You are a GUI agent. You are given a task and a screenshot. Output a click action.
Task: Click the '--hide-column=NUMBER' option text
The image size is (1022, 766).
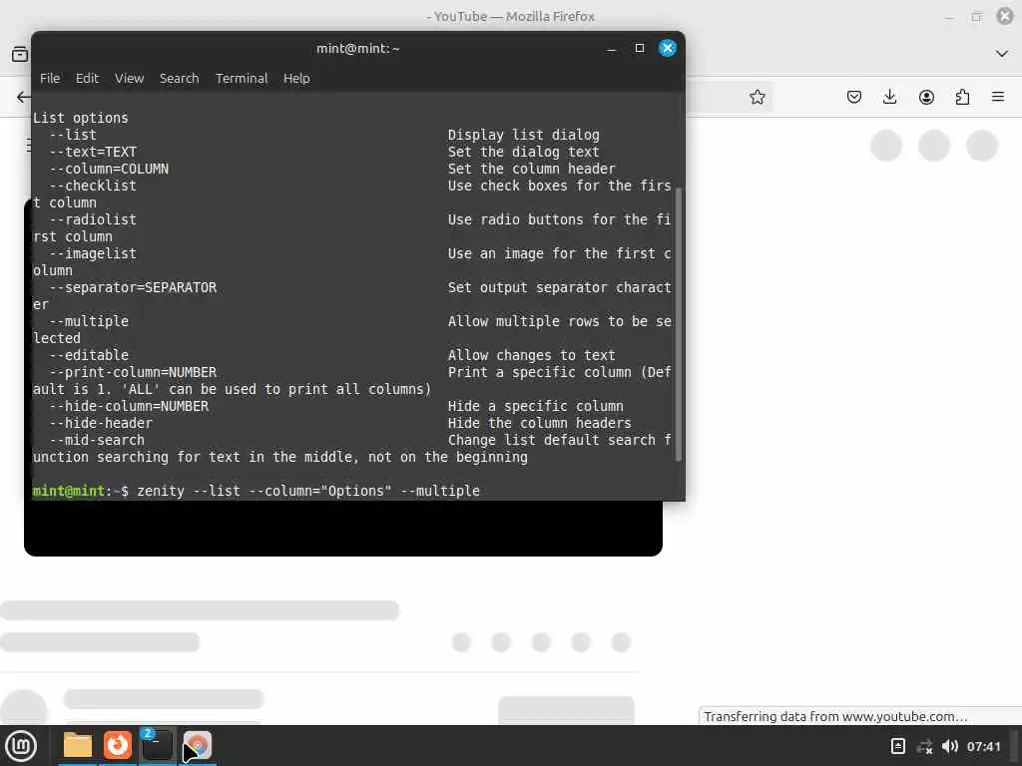[129, 406]
